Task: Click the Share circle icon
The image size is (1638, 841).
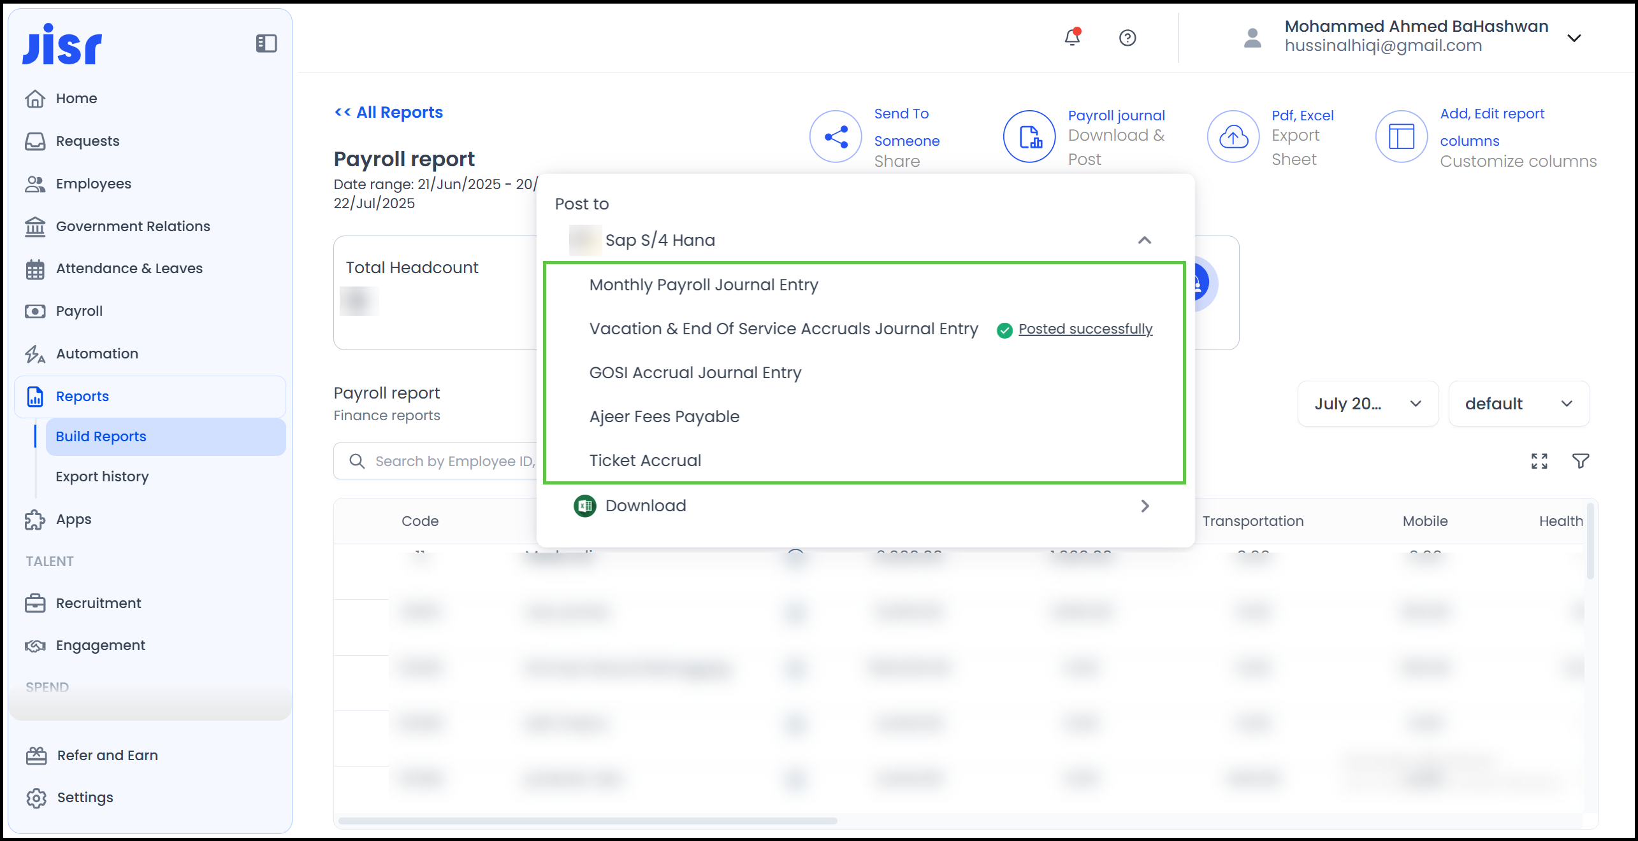Action: click(835, 137)
